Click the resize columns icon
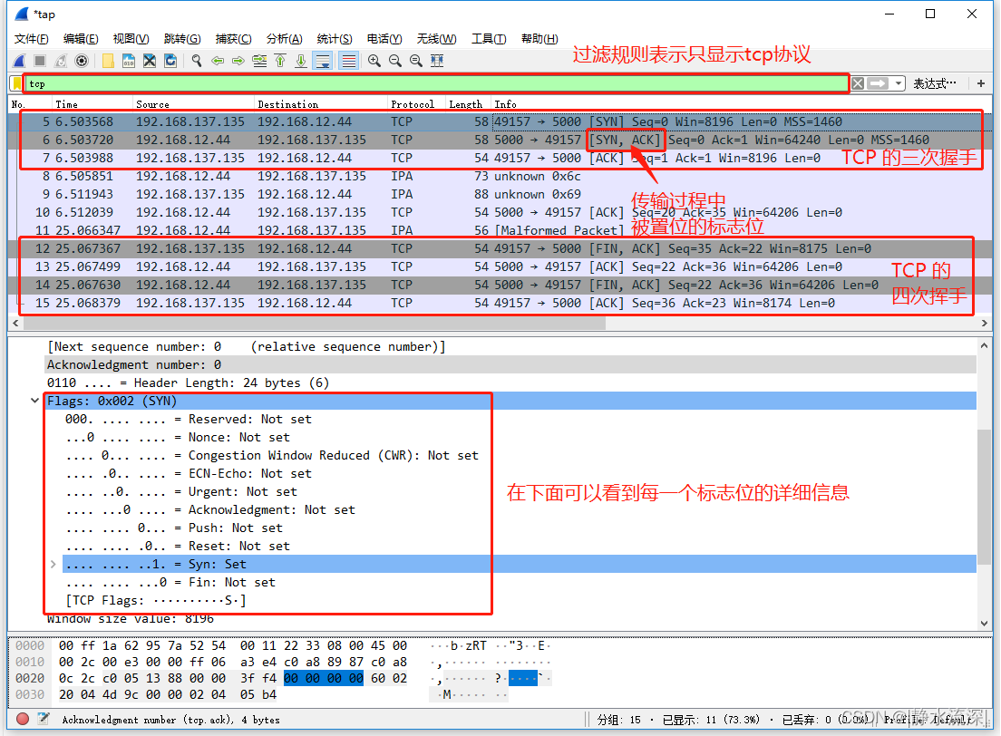 pos(437,61)
